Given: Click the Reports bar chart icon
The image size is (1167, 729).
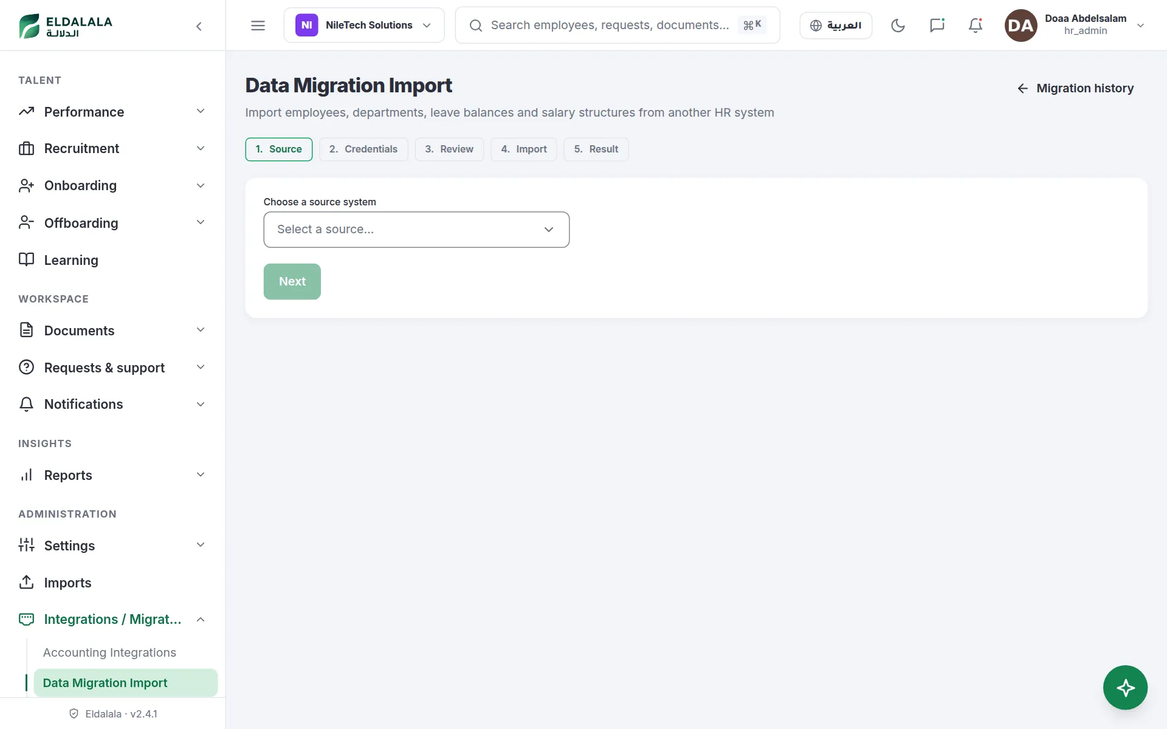Looking at the screenshot, I should pyautogui.click(x=26, y=475).
